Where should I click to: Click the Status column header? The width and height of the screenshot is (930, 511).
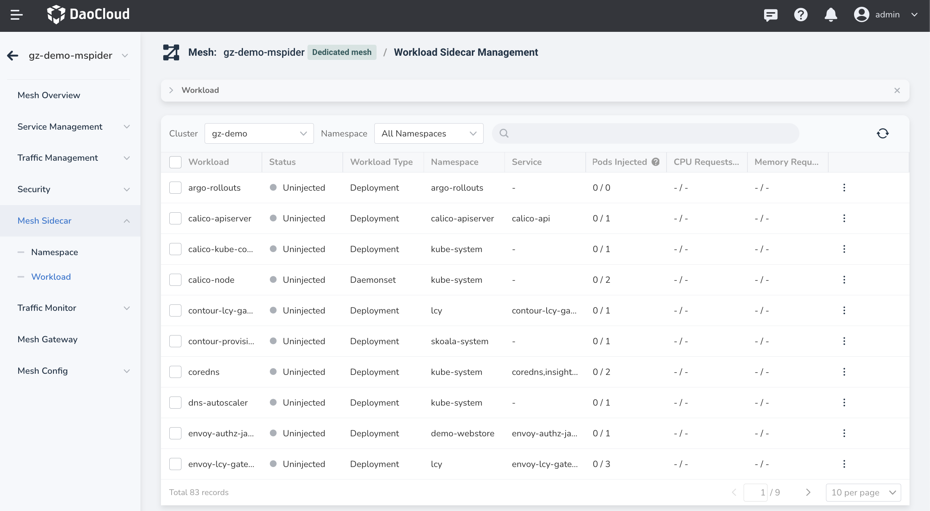pyautogui.click(x=282, y=162)
